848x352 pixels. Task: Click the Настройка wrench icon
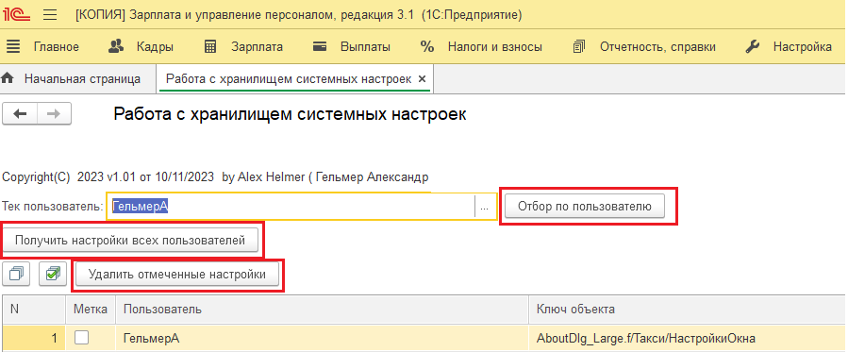coord(753,47)
